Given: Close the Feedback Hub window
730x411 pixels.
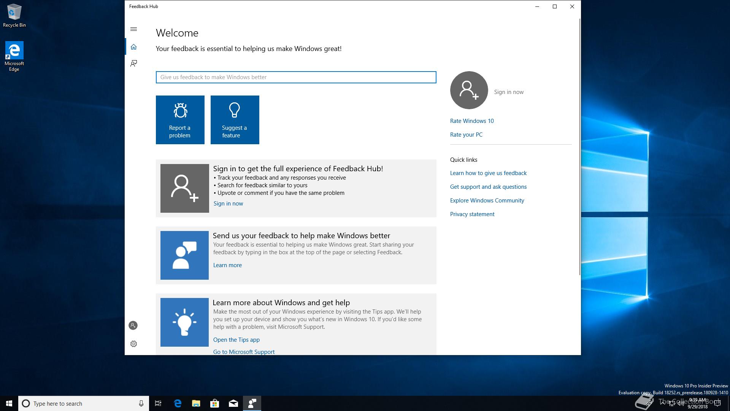Looking at the screenshot, I should (572, 6).
